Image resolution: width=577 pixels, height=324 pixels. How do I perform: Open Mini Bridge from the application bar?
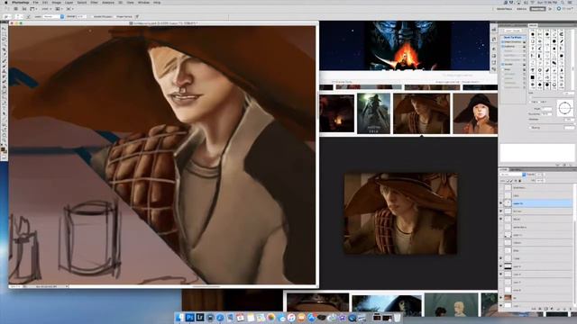[x=24, y=9]
